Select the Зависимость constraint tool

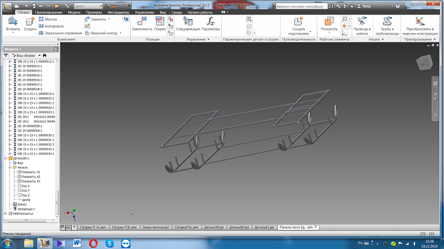(142, 22)
